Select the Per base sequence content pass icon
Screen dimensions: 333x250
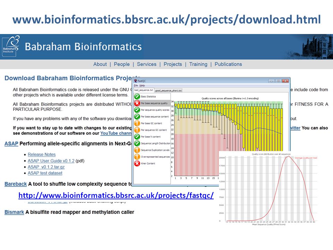point(137,117)
